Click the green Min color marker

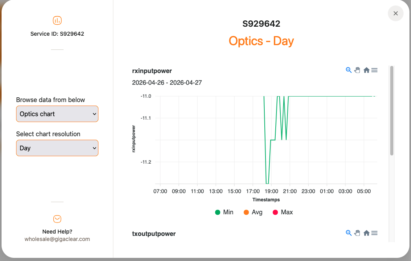[218, 212]
